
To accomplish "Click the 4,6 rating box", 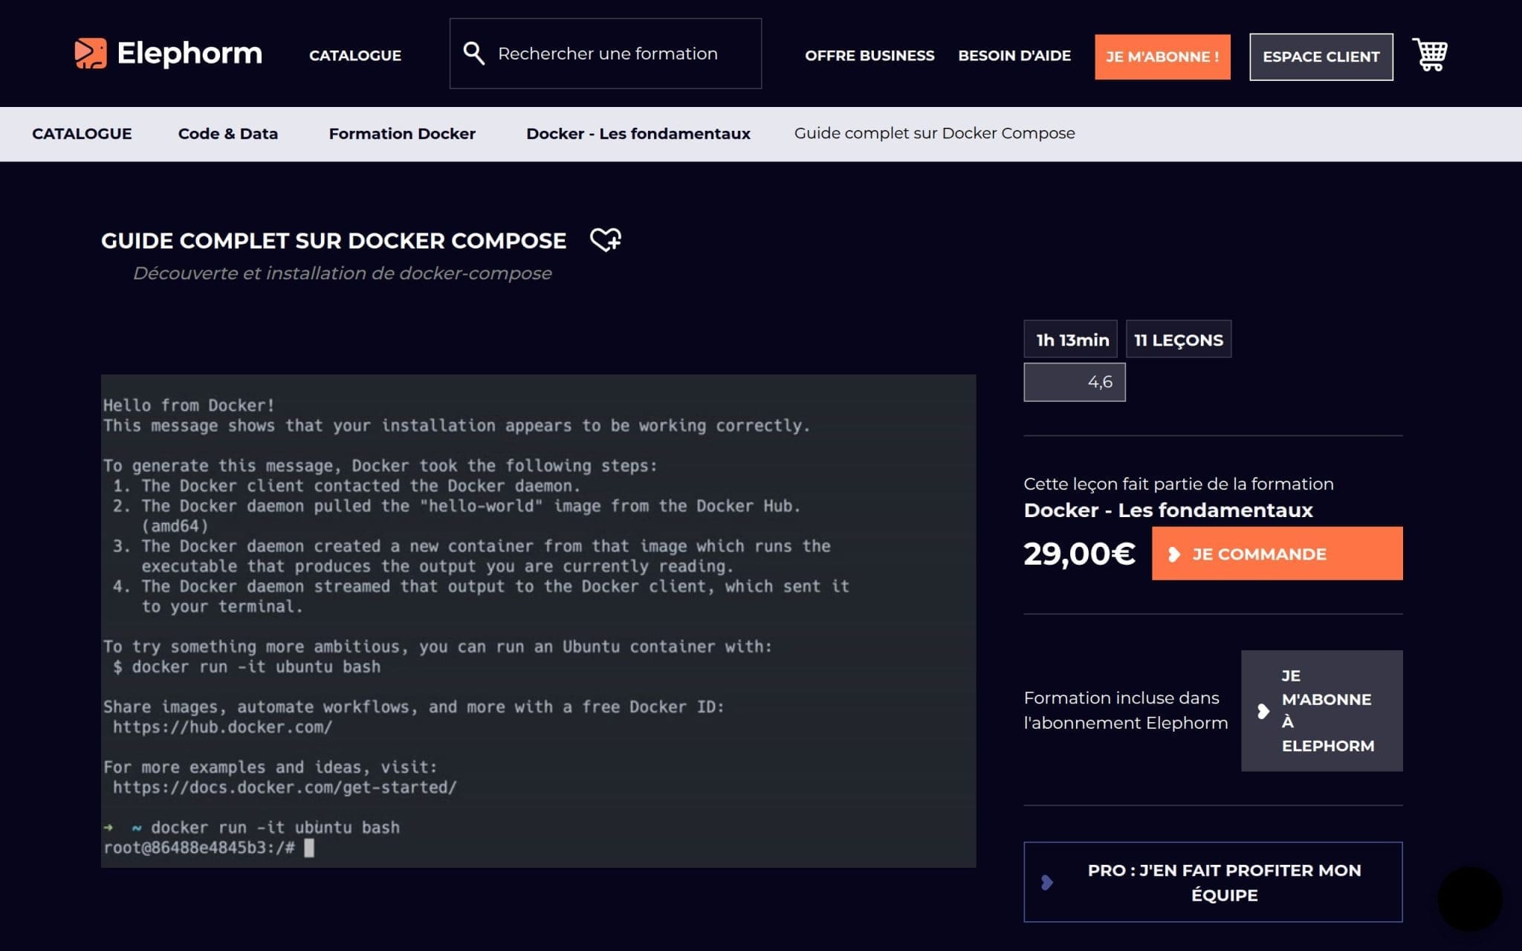I will click(x=1075, y=382).
